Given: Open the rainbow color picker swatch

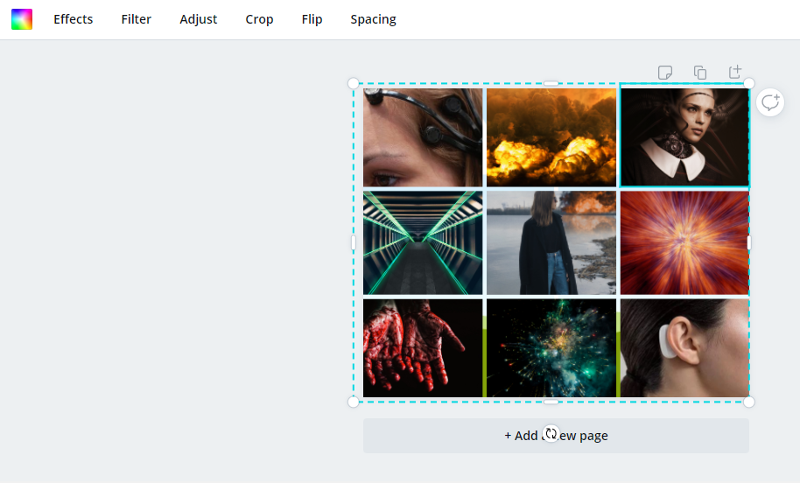Looking at the screenshot, I should (22, 19).
